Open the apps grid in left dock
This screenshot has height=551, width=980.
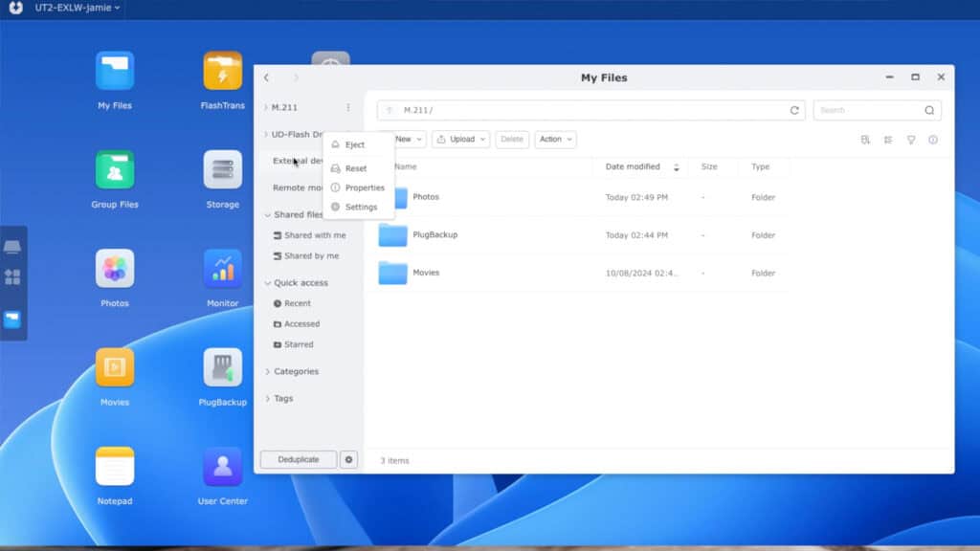pos(12,276)
